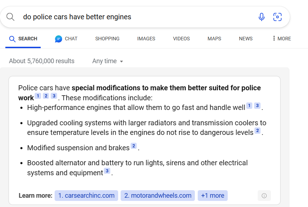The width and height of the screenshot is (308, 207).
Task: Open the Shopping tab
Action: [x=107, y=39]
